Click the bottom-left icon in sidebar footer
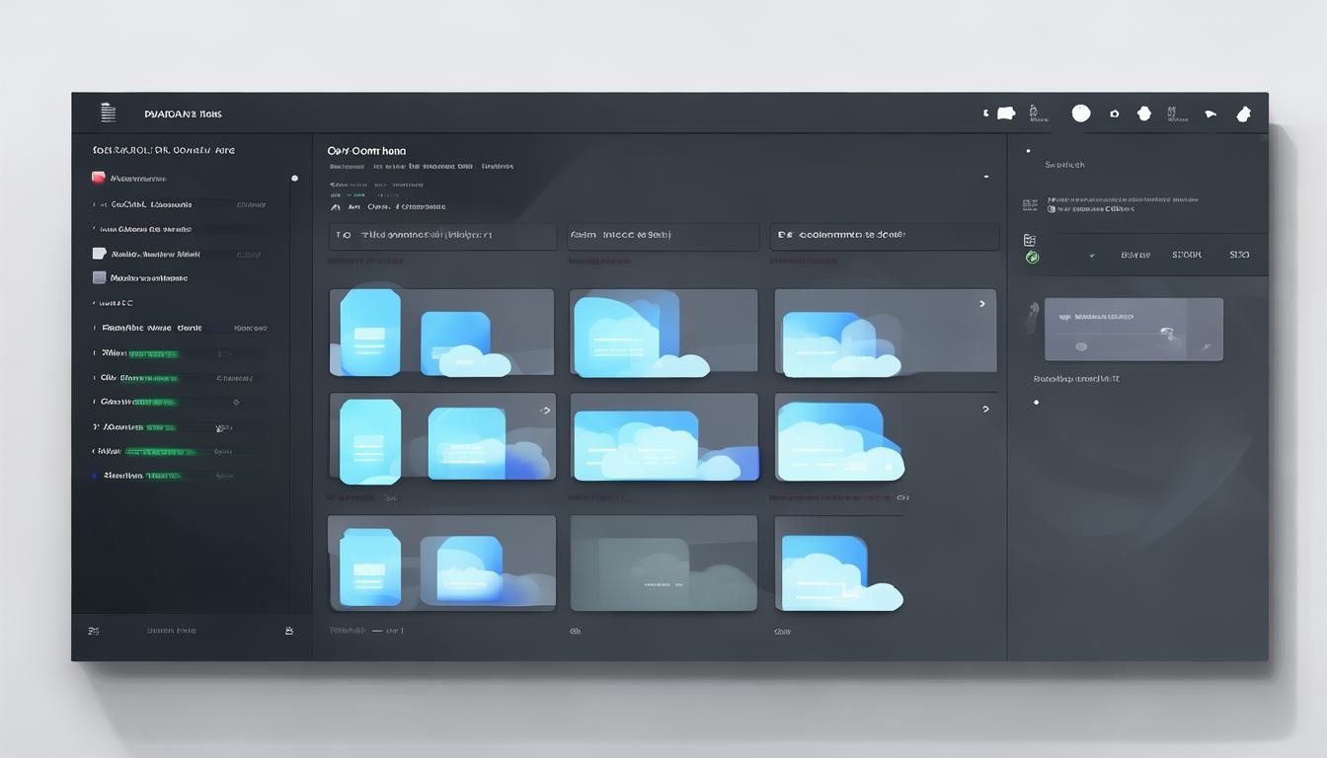The width and height of the screenshot is (1327, 758). click(x=94, y=631)
